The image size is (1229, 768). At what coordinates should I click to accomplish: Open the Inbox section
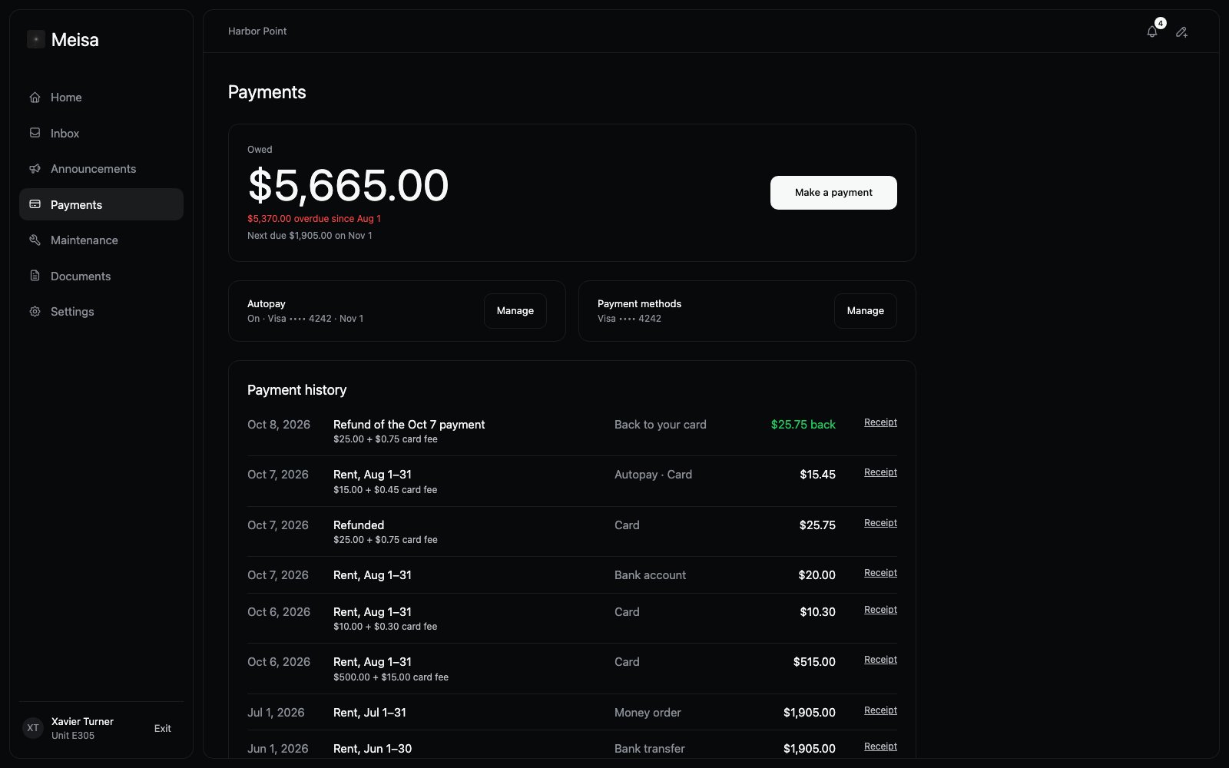click(x=101, y=133)
